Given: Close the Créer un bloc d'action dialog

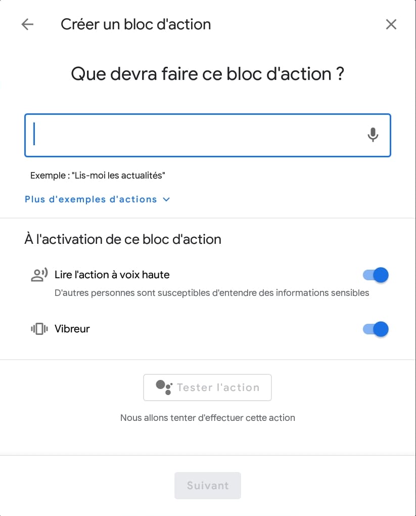Looking at the screenshot, I should point(391,24).
